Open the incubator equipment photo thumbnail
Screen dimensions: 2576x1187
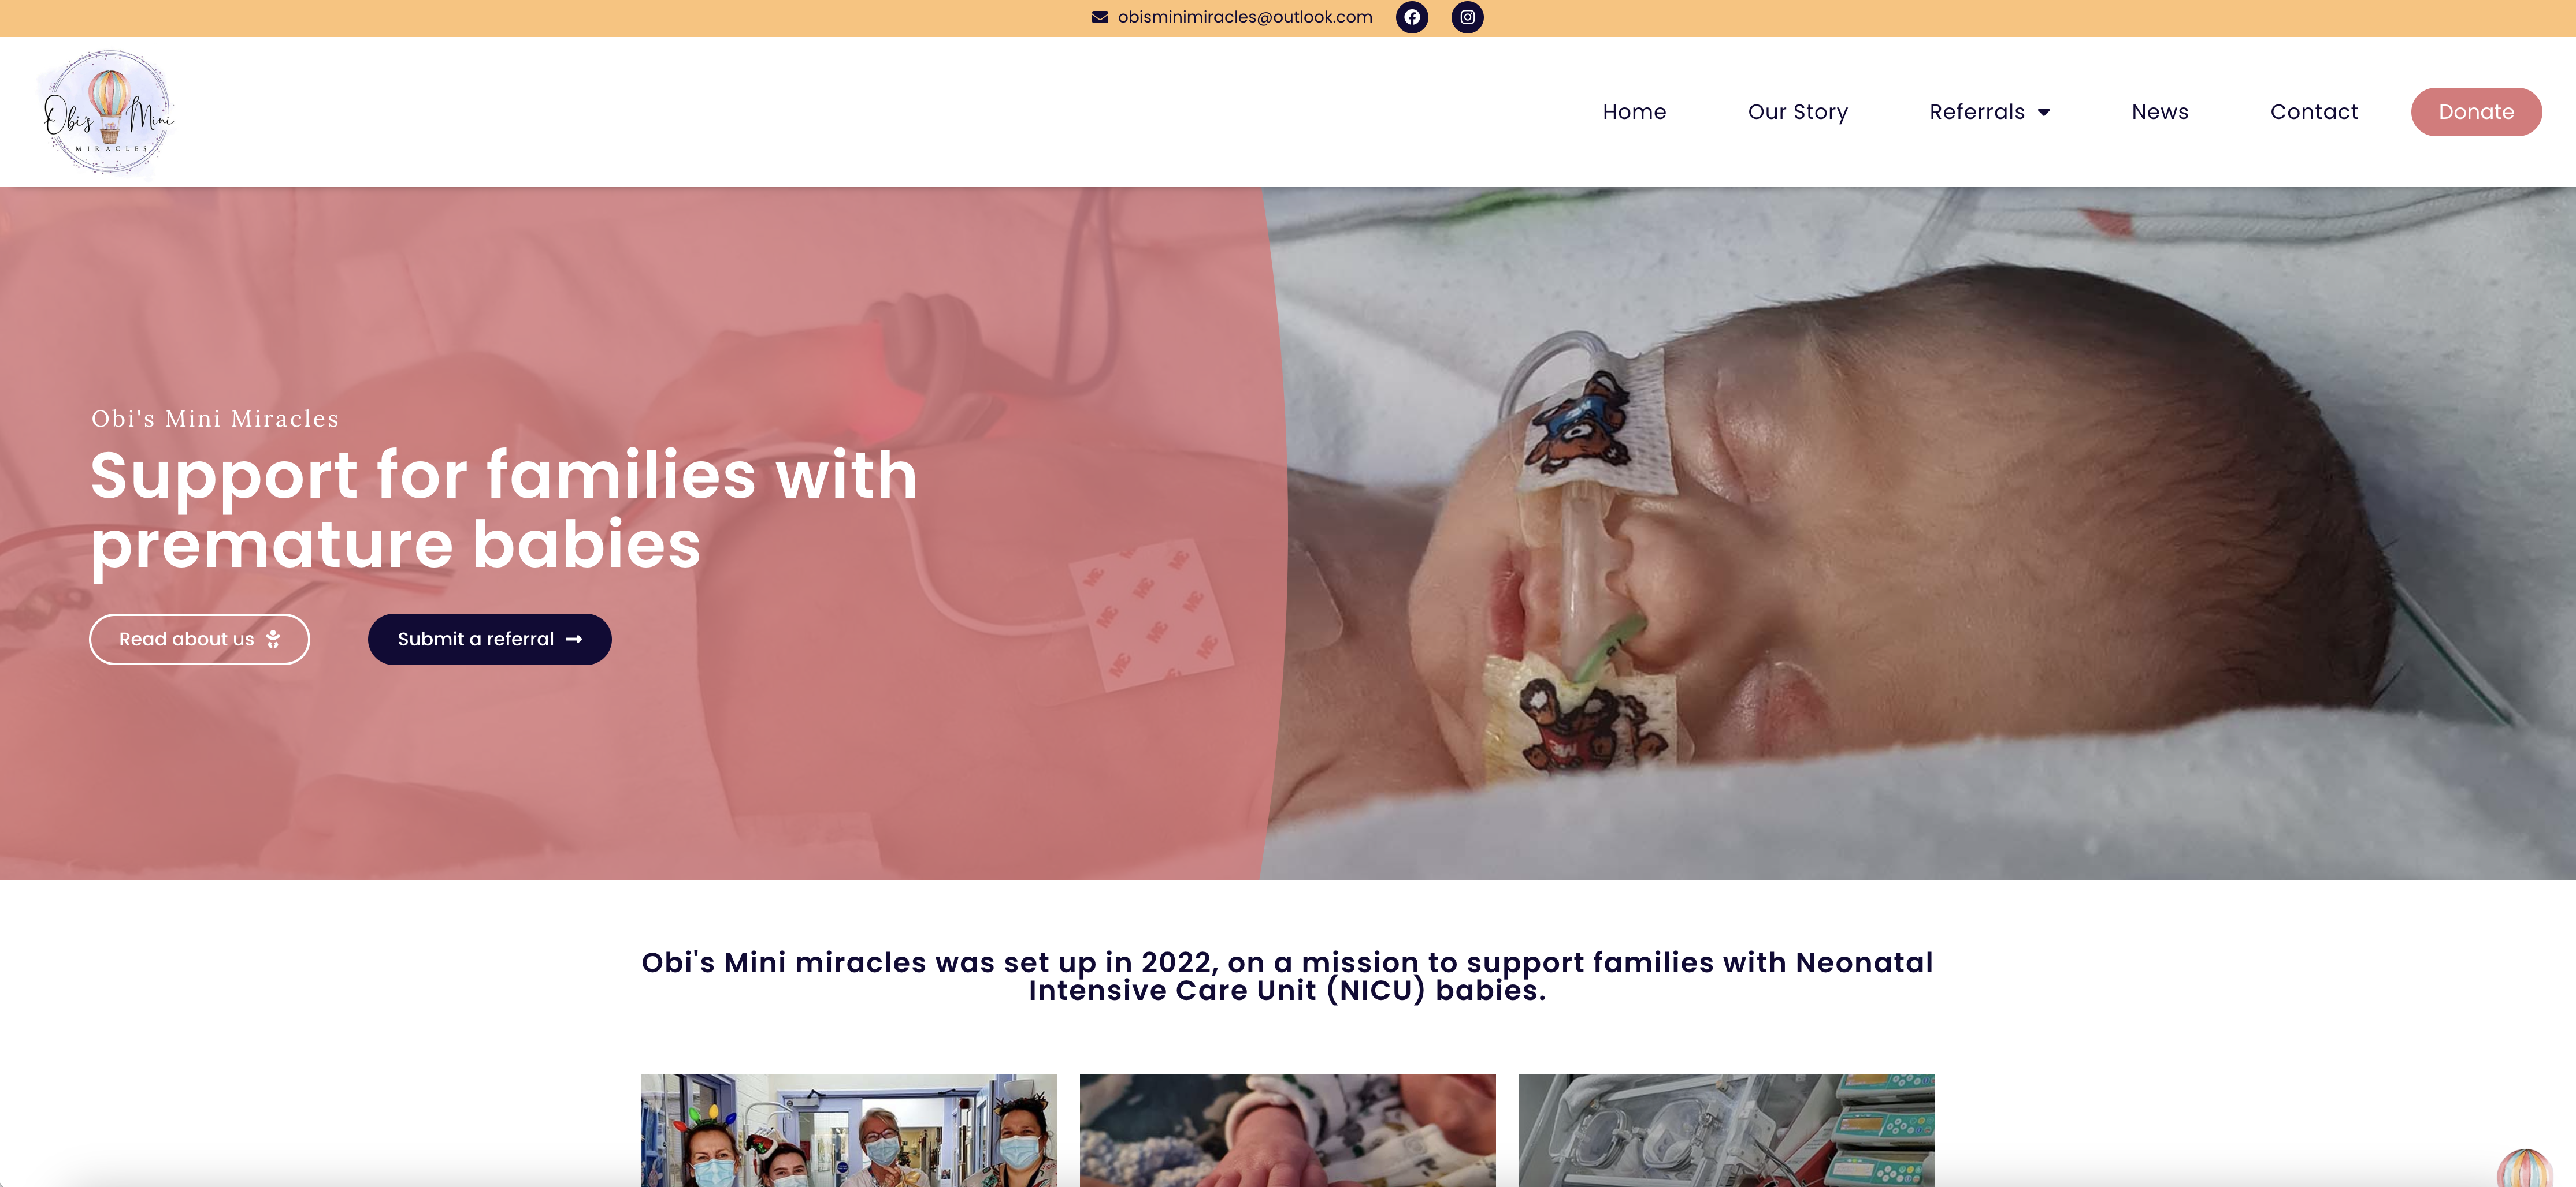[1726, 1130]
